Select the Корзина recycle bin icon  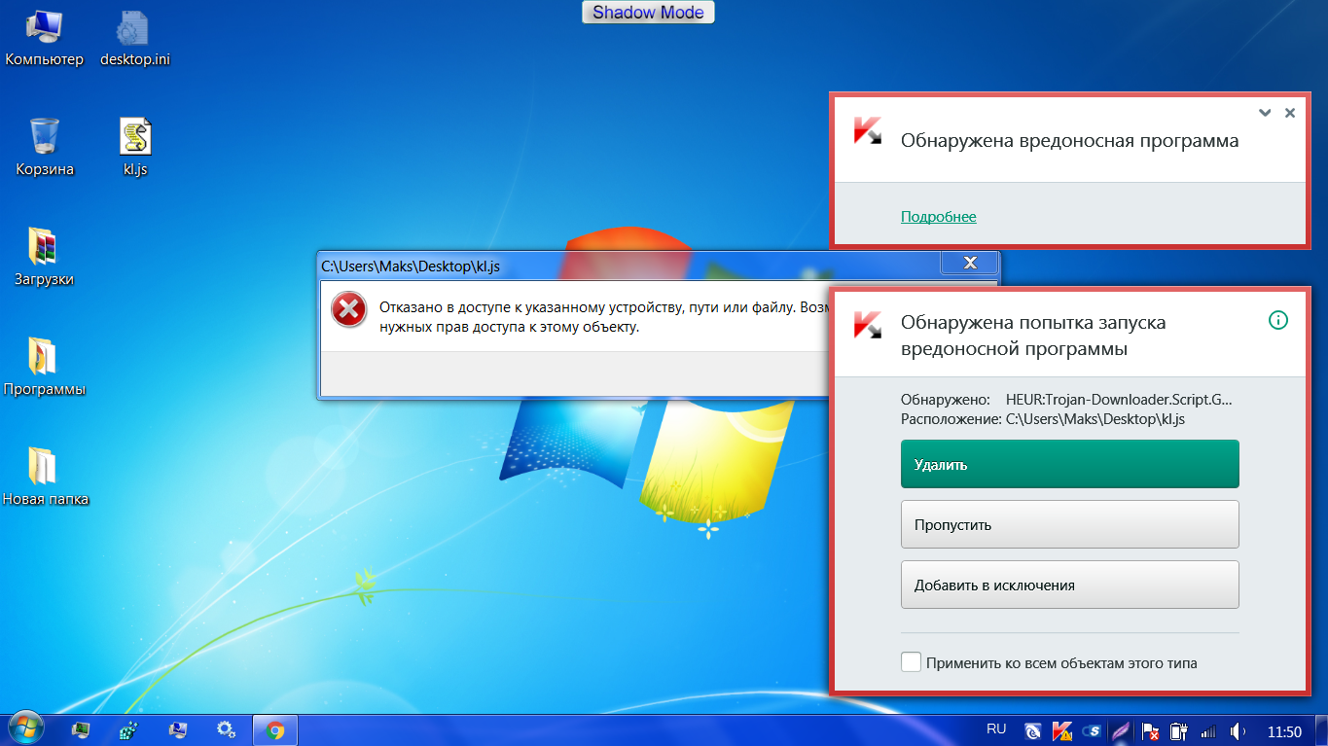point(45,148)
